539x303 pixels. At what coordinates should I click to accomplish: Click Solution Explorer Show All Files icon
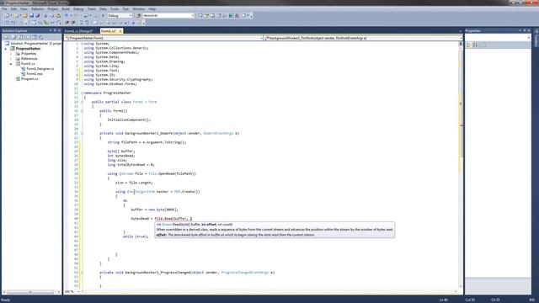click(x=14, y=37)
